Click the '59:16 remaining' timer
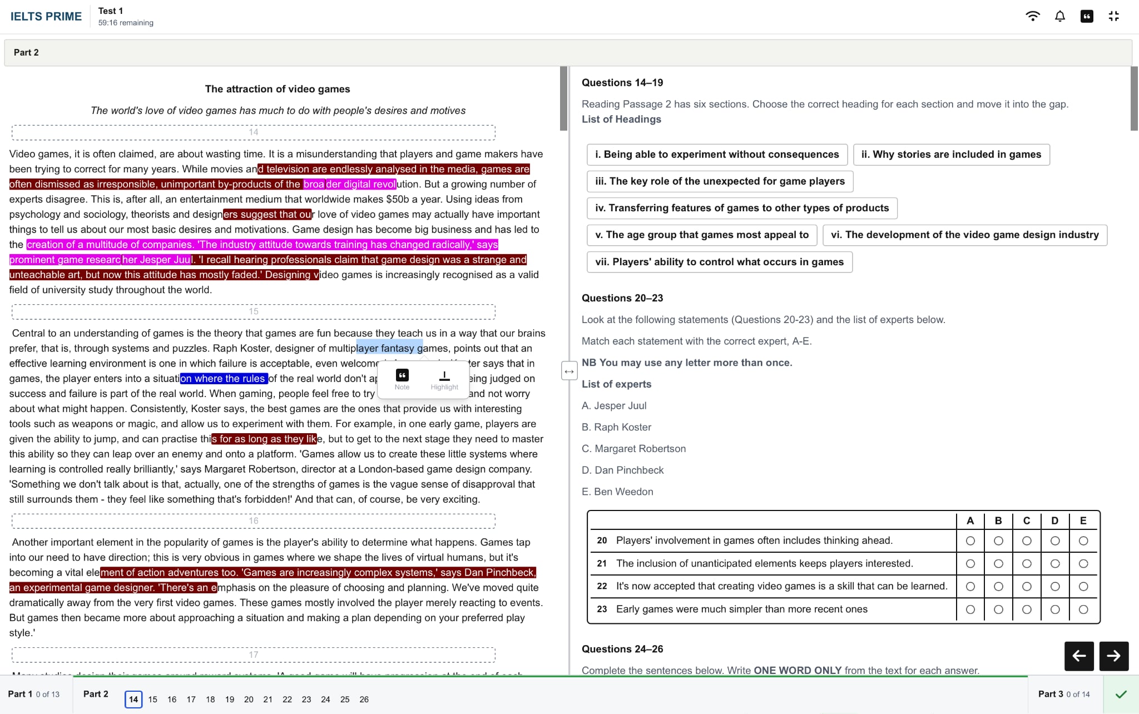 pos(126,23)
